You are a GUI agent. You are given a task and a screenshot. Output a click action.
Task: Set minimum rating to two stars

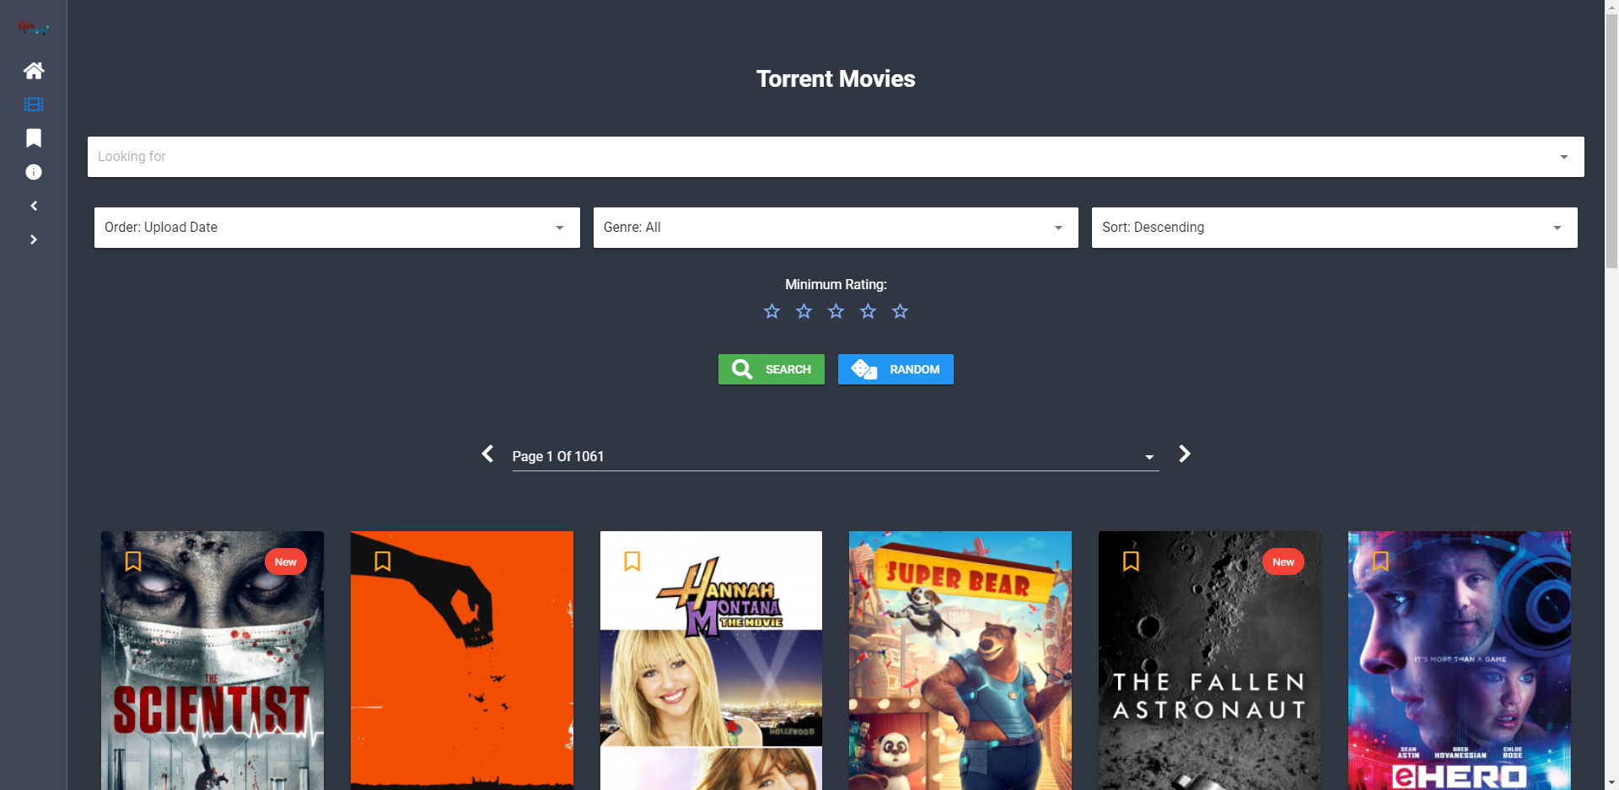click(804, 312)
